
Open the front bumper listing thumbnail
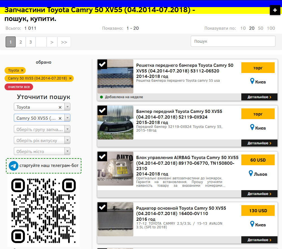116,123
